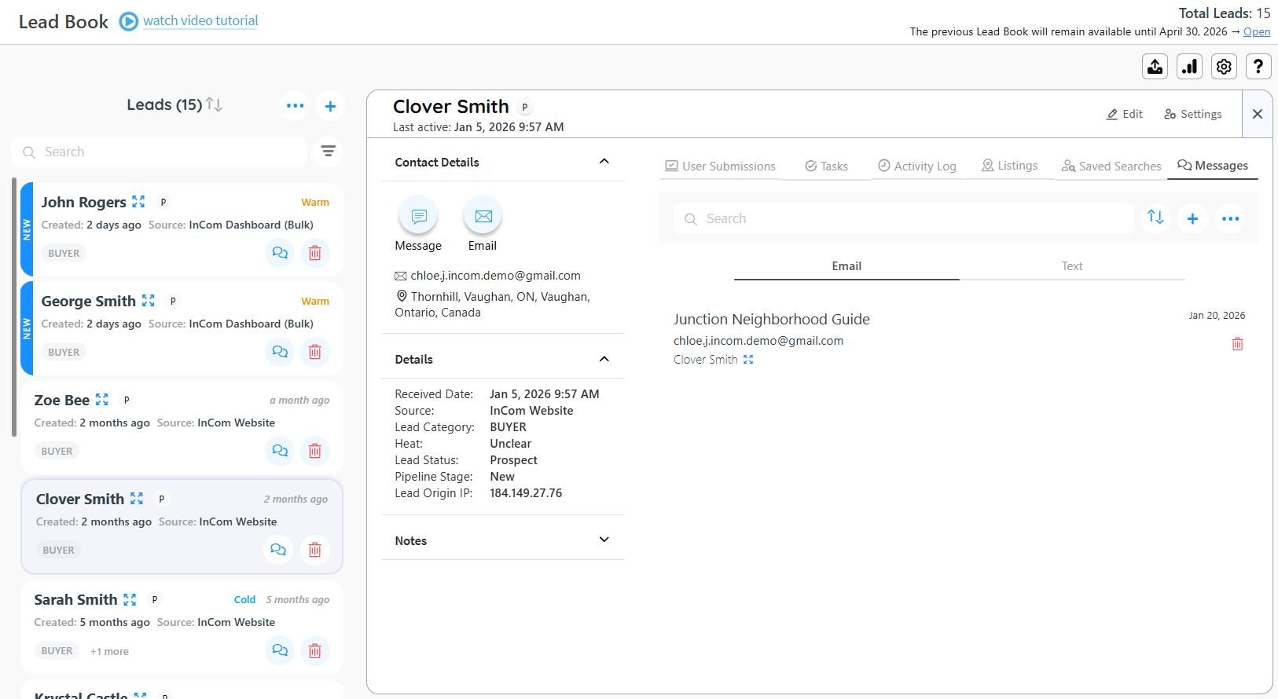Collapse the Contact Details section
The height and width of the screenshot is (699, 1278).
(x=604, y=162)
